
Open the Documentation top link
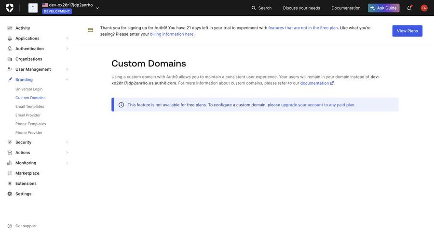coord(346,8)
